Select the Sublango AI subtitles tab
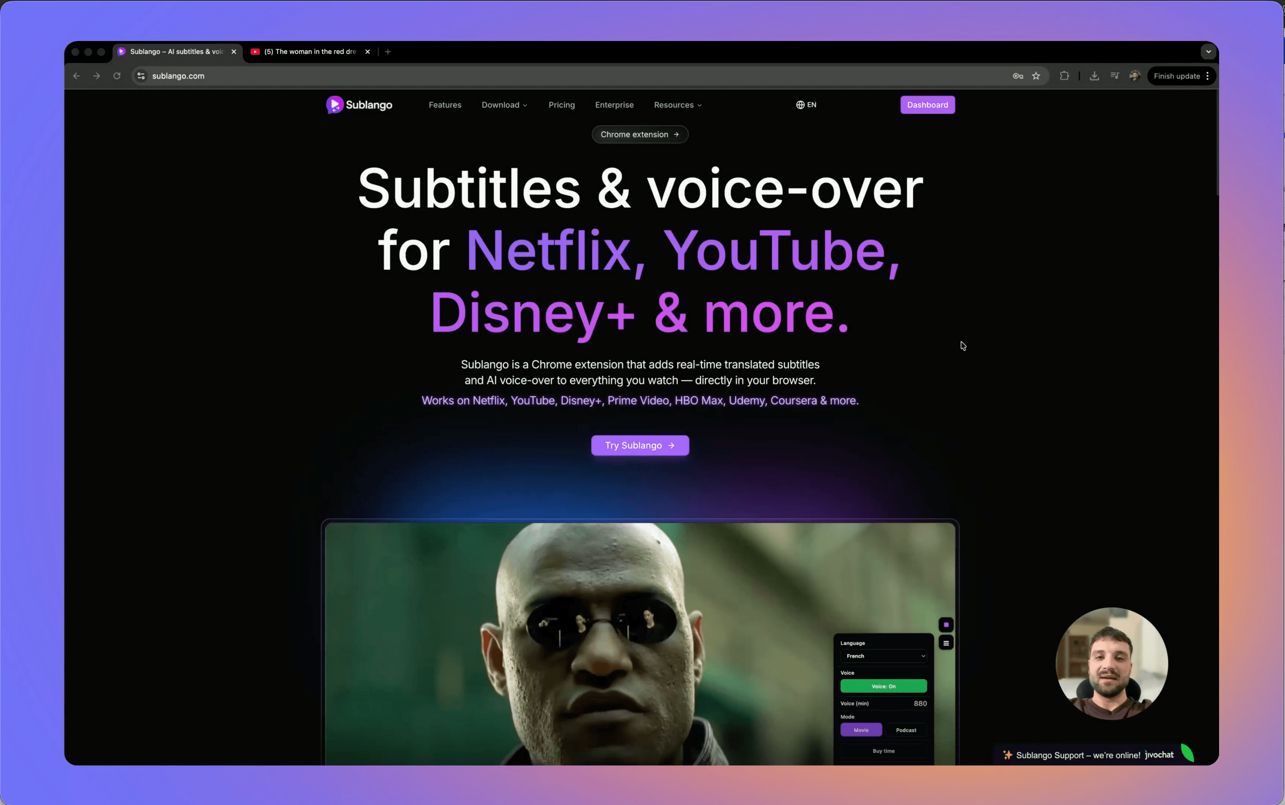Image resolution: width=1285 pixels, height=805 pixels. pyautogui.click(x=178, y=52)
